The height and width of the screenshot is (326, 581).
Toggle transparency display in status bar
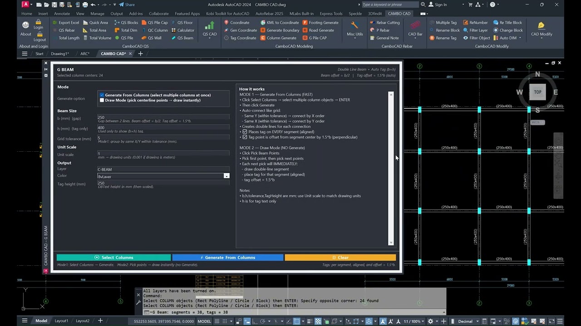tap(318, 321)
